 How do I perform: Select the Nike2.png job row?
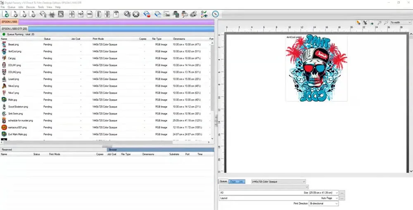point(105,86)
